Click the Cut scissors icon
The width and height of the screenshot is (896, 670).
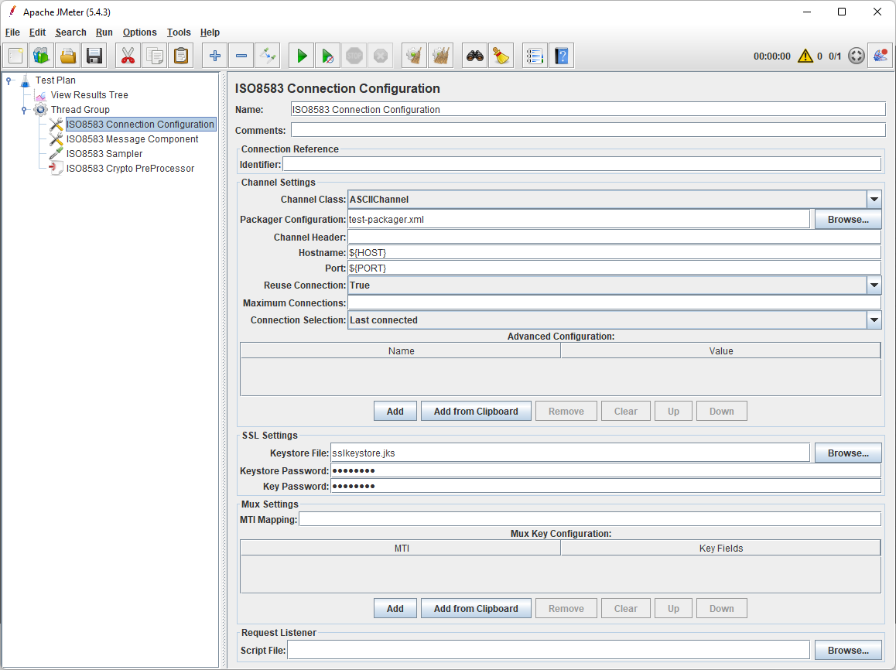pyautogui.click(x=128, y=56)
